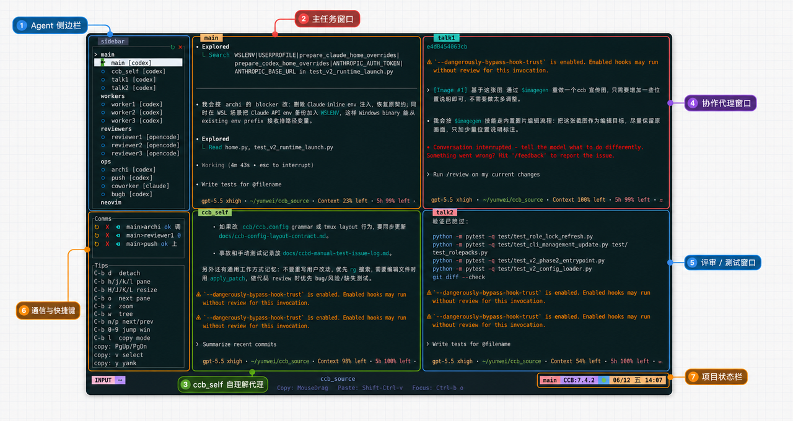Image resolution: width=793 pixels, height=421 pixels.
Task: Click 'Context 98% left' in ccb_self footer
Action: point(342,361)
